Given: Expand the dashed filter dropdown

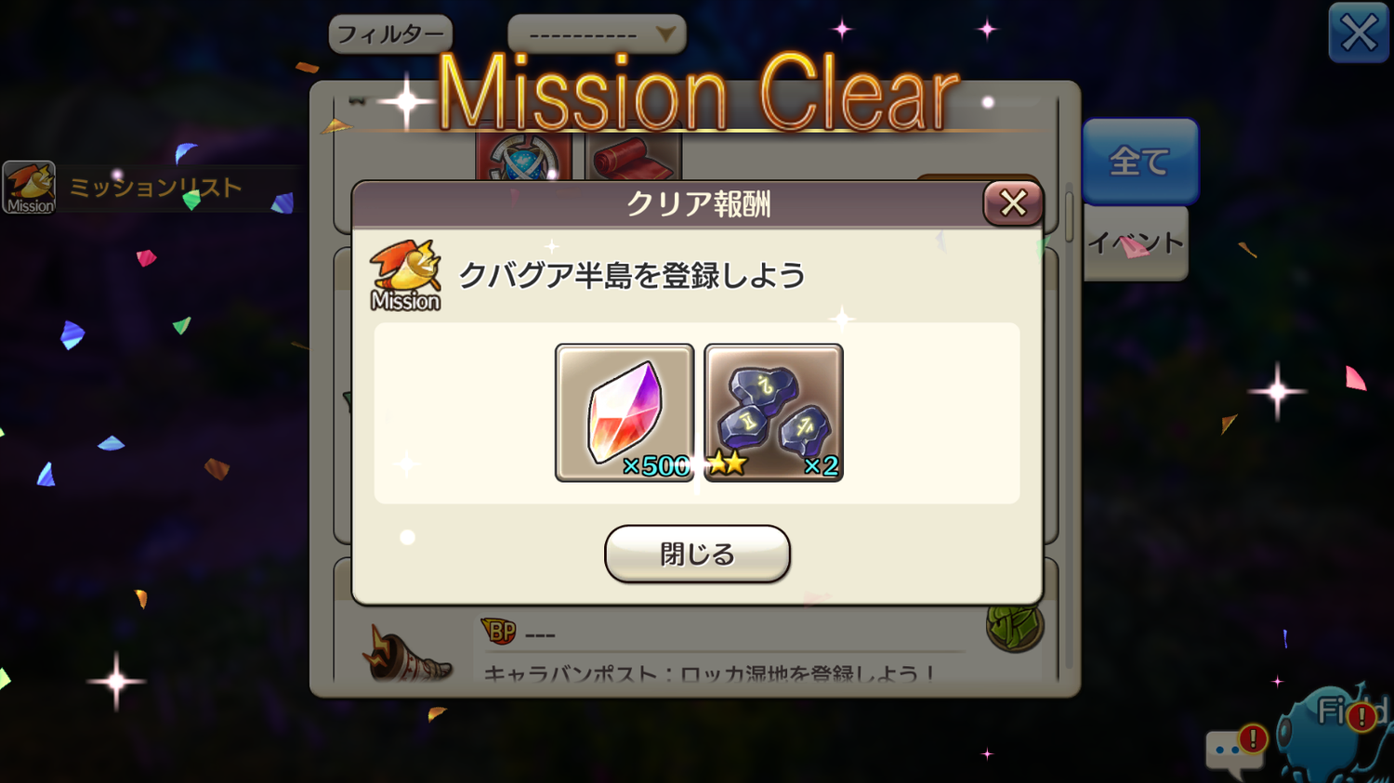Looking at the screenshot, I should coord(597,34).
